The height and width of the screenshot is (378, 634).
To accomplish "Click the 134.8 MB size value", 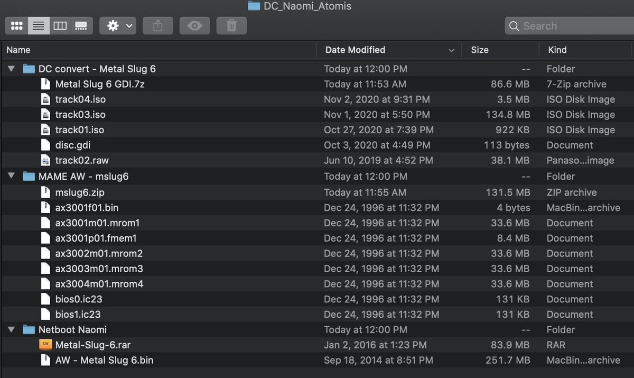I will point(508,115).
